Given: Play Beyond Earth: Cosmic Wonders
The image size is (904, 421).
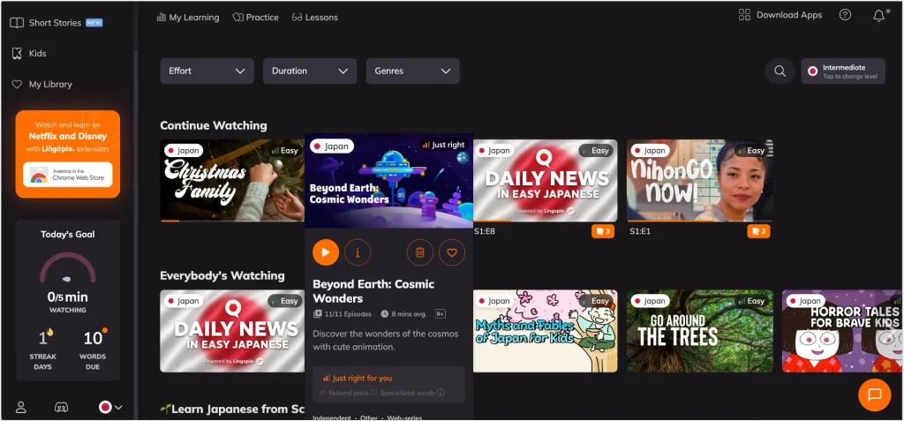Looking at the screenshot, I should pos(326,252).
